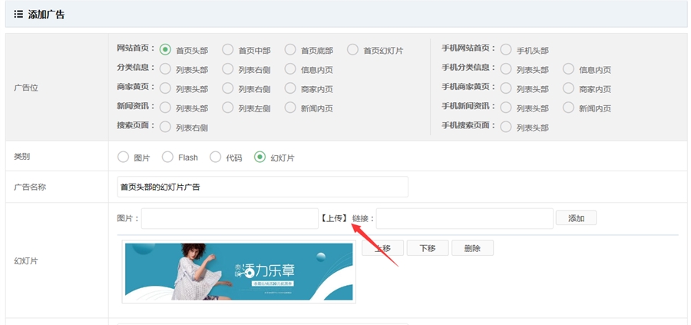Viewport: 691px width, 325px height.
Task: Click the 活力乐章 banner thumbnail
Action: coord(239,271)
